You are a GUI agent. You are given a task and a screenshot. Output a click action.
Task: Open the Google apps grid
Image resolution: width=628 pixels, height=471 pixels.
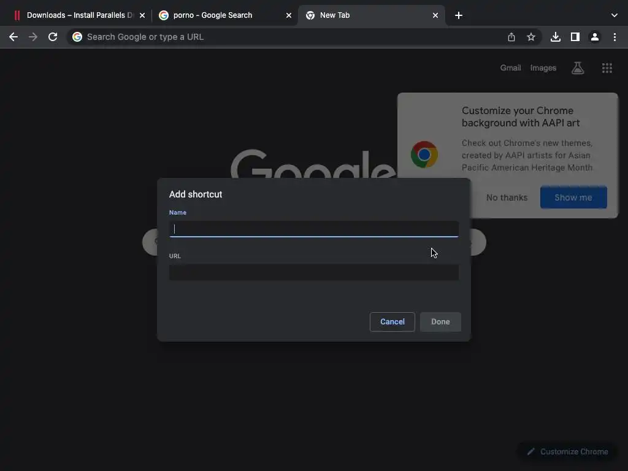607,67
